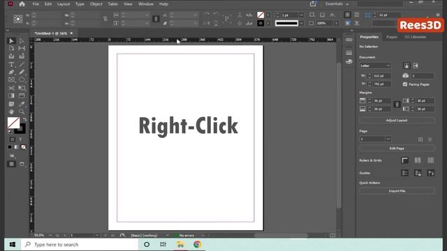Open the Window menu
This screenshot has height=251, width=447.
(146, 4)
